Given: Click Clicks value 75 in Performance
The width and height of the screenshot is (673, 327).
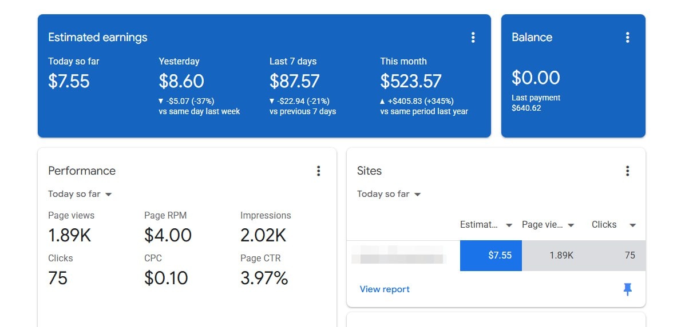Looking at the screenshot, I should point(58,278).
